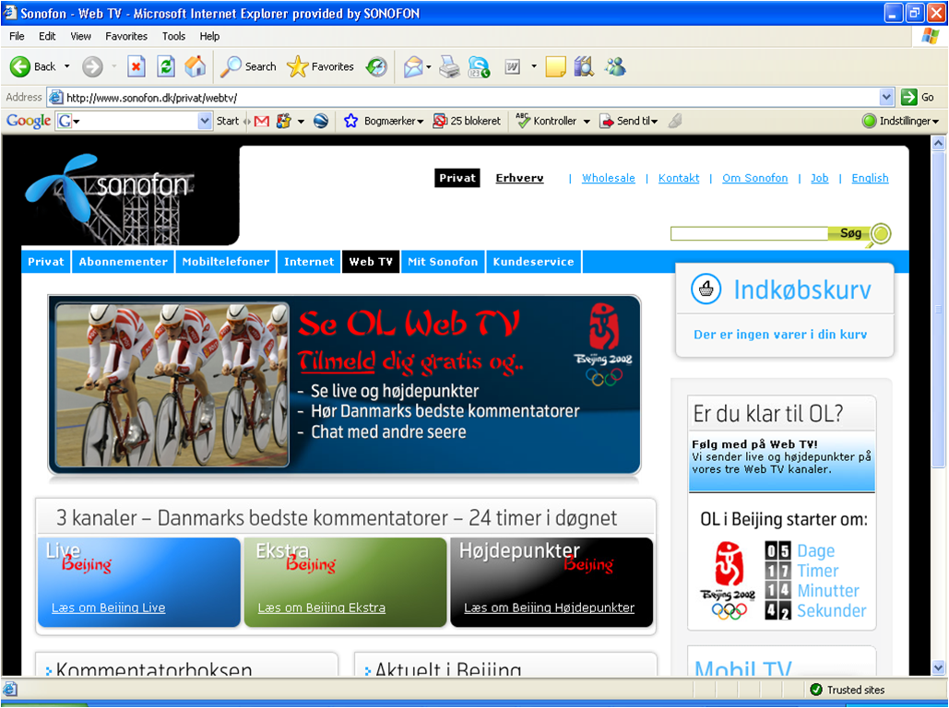949x708 pixels.
Task: Click the Skype toolbar icon
Action: click(x=480, y=66)
